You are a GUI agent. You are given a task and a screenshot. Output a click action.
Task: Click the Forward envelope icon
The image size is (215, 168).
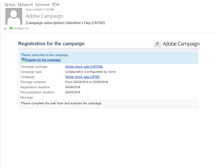coord(37,5)
